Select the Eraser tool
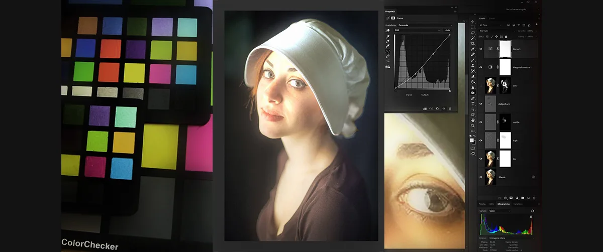Viewport: 603px width, 252px height. pos(473,76)
